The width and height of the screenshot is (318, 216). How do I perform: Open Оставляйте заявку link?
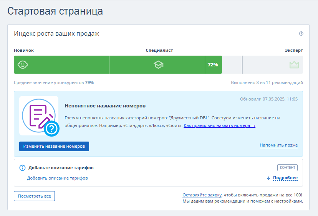point(202,195)
